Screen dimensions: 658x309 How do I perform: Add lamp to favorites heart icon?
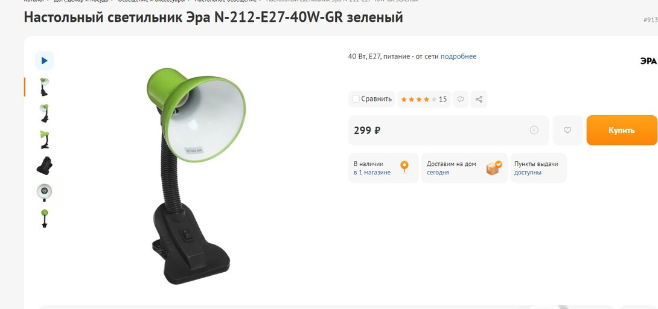[x=567, y=130]
